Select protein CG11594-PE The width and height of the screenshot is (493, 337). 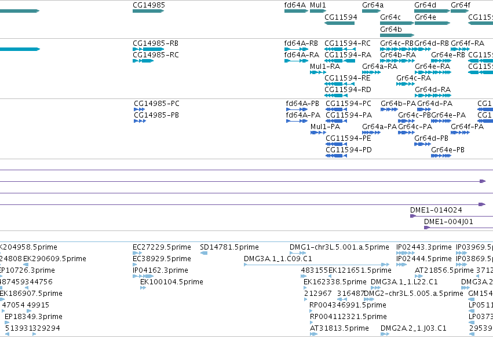tap(336, 144)
